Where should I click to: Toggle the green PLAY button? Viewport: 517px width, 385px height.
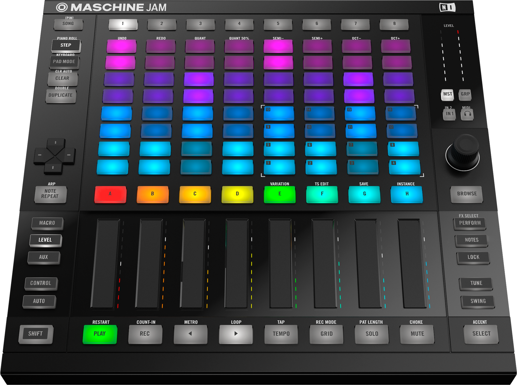pyautogui.click(x=100, y=334)
